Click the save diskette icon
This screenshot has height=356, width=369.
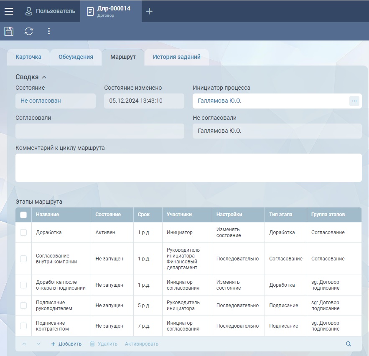point(9,31)
